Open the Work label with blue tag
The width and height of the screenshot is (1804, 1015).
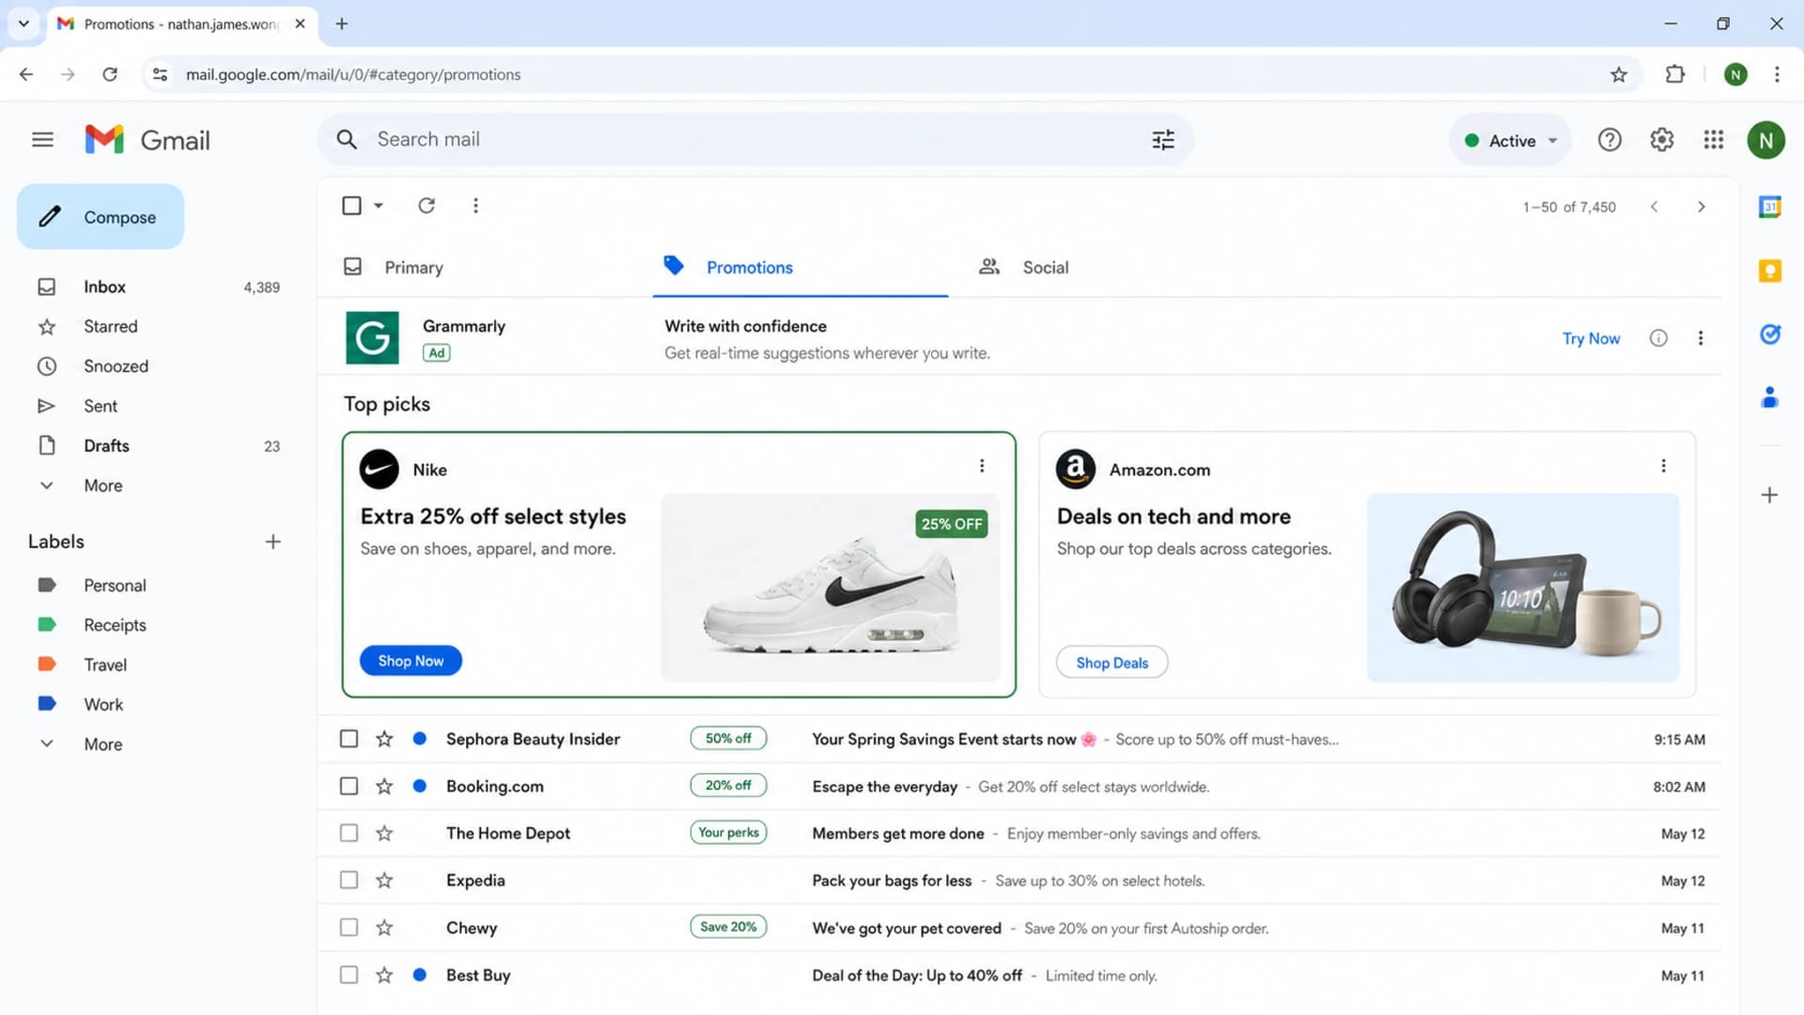103,705
